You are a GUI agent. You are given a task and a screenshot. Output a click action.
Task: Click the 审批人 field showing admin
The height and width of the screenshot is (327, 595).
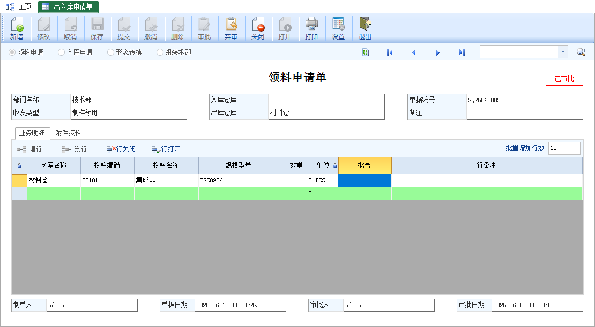point(389,306)
